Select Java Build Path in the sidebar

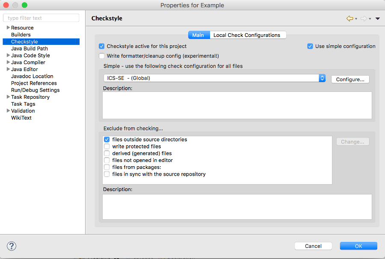click(30, 48)
